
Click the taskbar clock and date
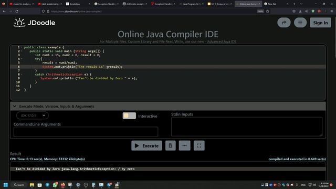323,185
